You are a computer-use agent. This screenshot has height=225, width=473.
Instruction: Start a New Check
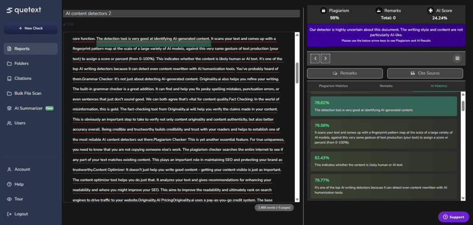click(x=31, y=28)
